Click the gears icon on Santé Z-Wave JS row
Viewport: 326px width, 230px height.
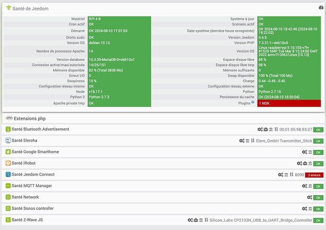[x=190, y=220]
